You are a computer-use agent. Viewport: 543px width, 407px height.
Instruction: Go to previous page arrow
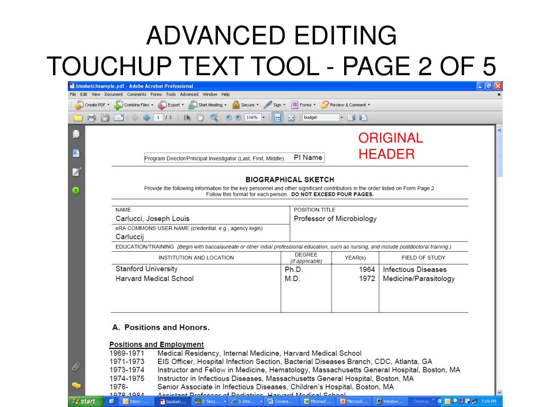tap(135, 118)
